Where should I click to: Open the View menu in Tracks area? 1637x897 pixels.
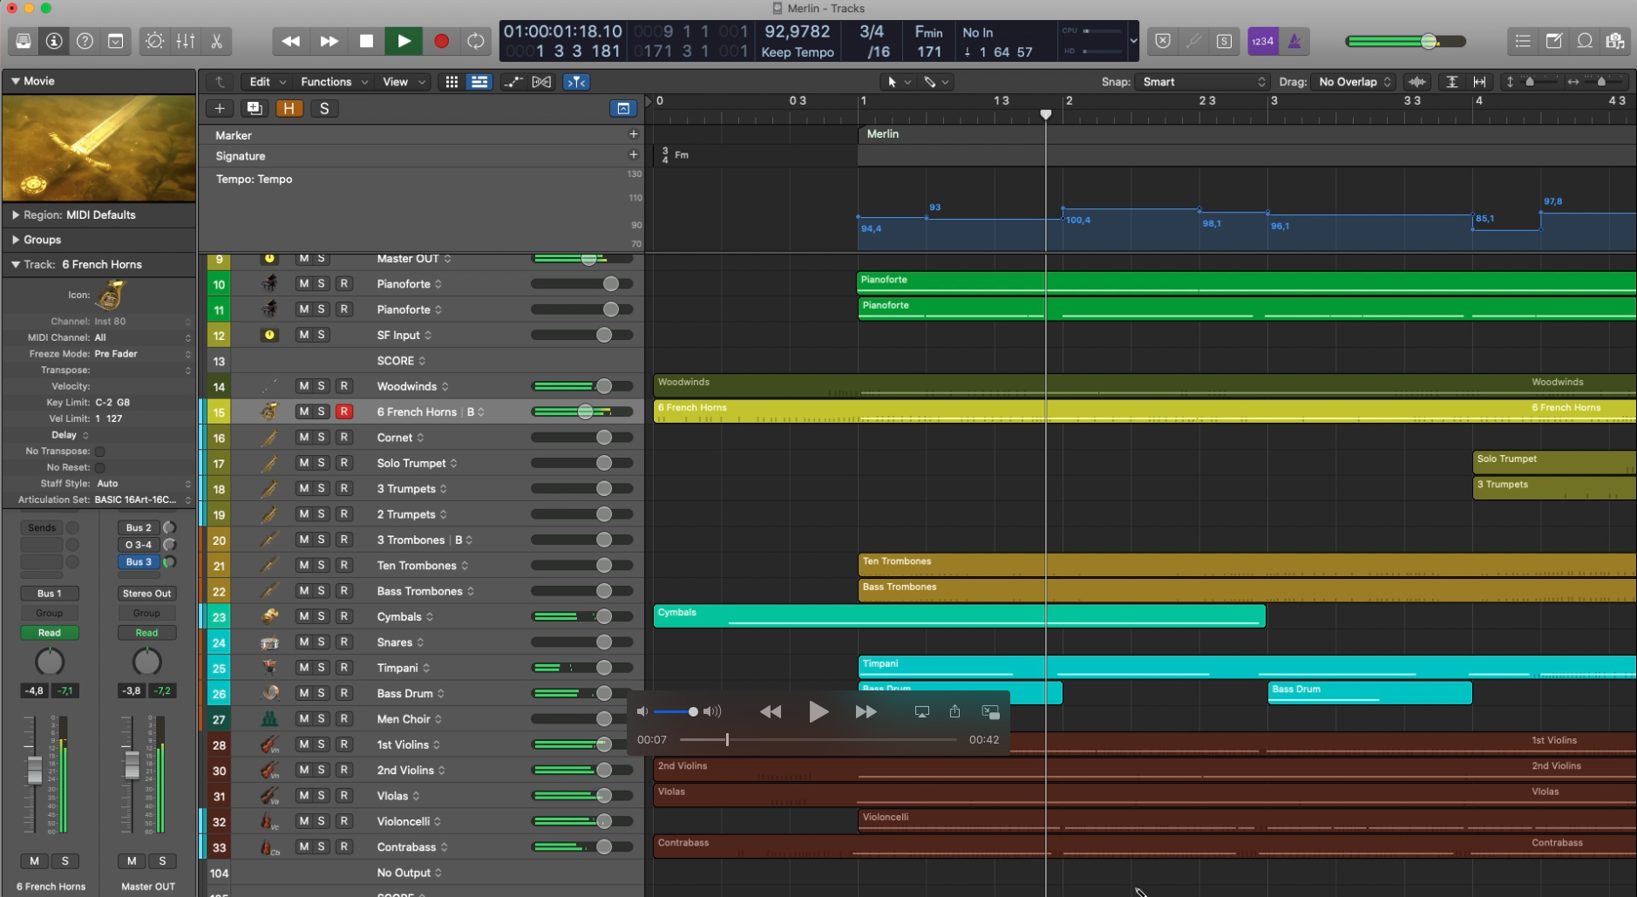tap(404, 82)
